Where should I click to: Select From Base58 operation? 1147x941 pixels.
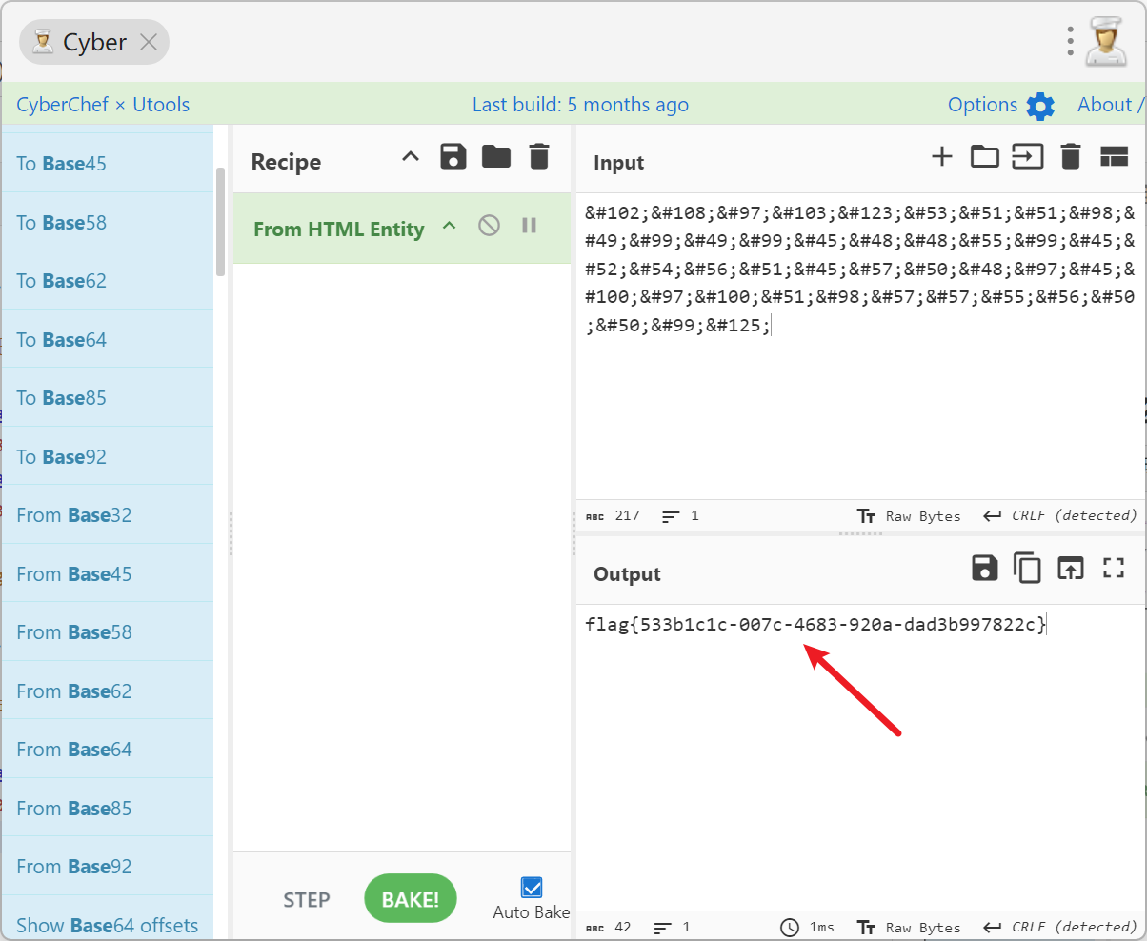coord(108,632)
